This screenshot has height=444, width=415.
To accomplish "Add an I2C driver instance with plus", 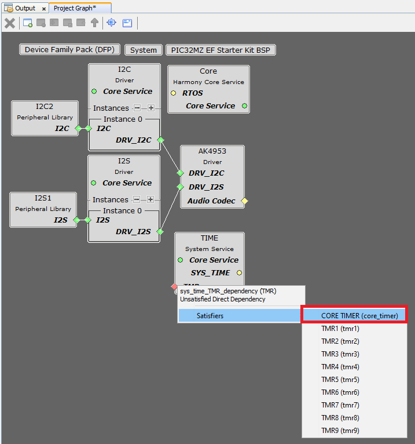I will 150,108.
